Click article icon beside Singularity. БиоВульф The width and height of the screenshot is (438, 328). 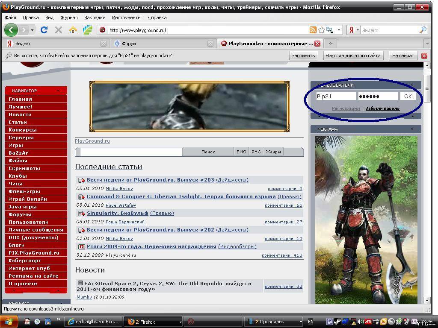click(x=82, y=214)
